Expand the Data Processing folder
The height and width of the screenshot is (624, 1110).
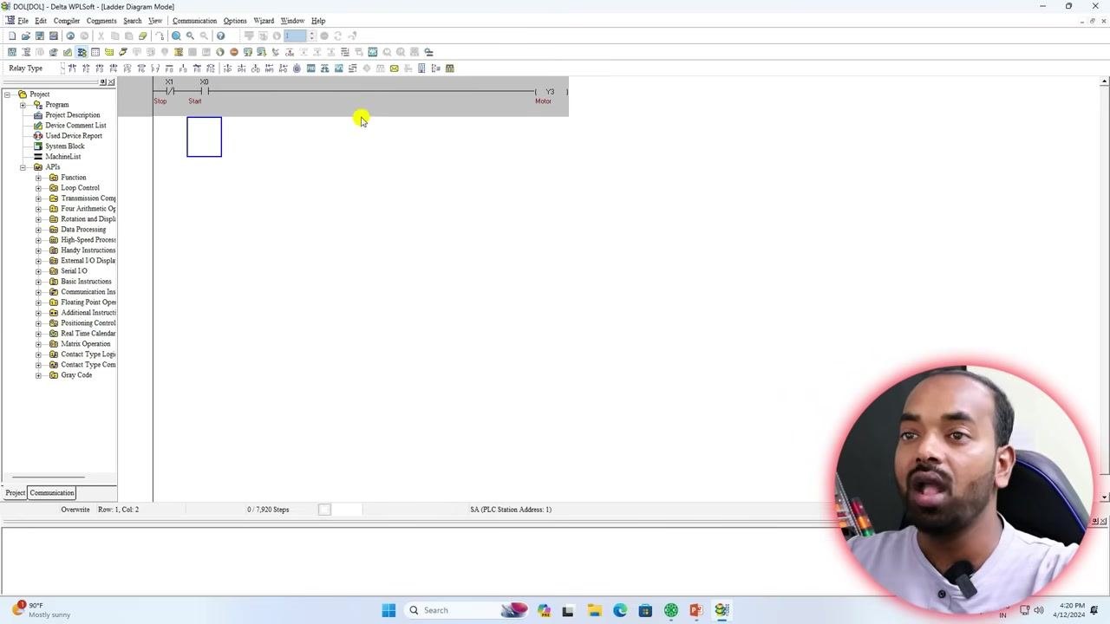(x=38, y=230)
